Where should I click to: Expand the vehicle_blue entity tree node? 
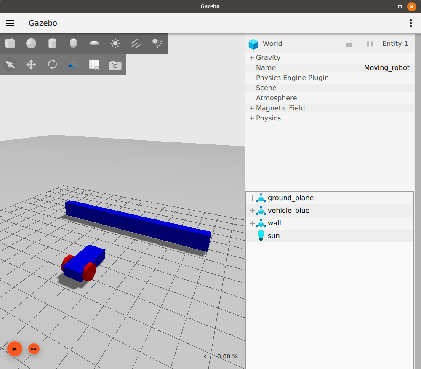253,211
